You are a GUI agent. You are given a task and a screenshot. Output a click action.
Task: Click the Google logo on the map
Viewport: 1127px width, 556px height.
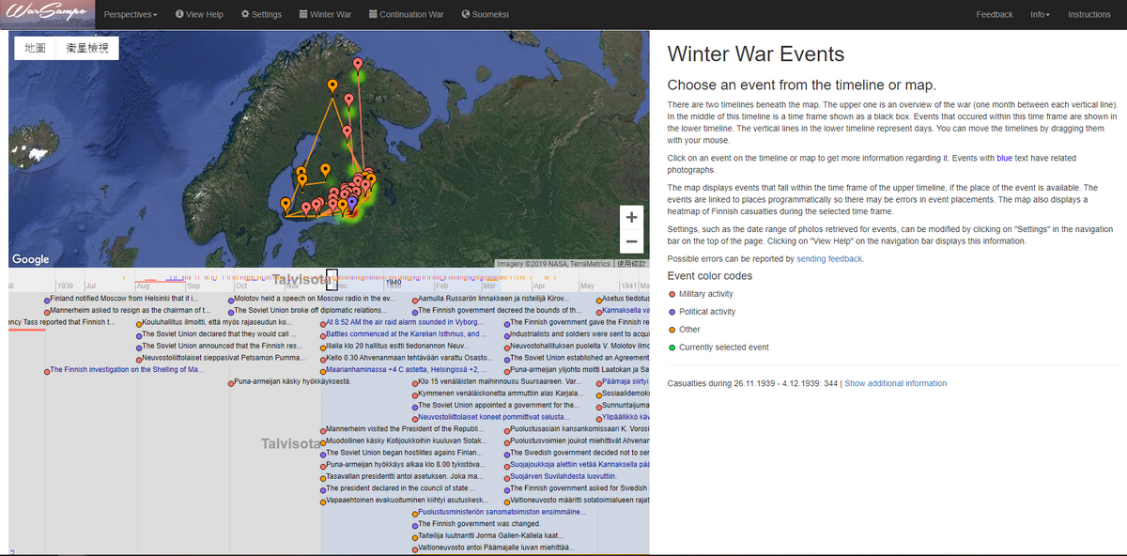31,259
